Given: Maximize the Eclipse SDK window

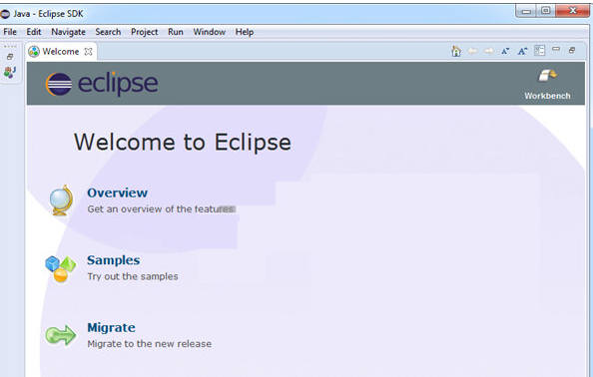Looking at the screenshot, I should [x=545, y=11].
